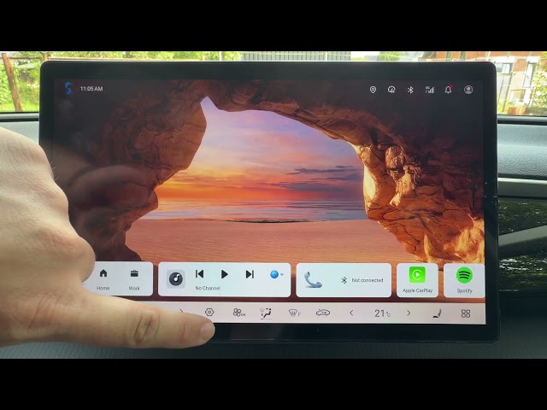Toggle the air recirculation car icon
Screen dimensions: 547x410
[323, 313]
